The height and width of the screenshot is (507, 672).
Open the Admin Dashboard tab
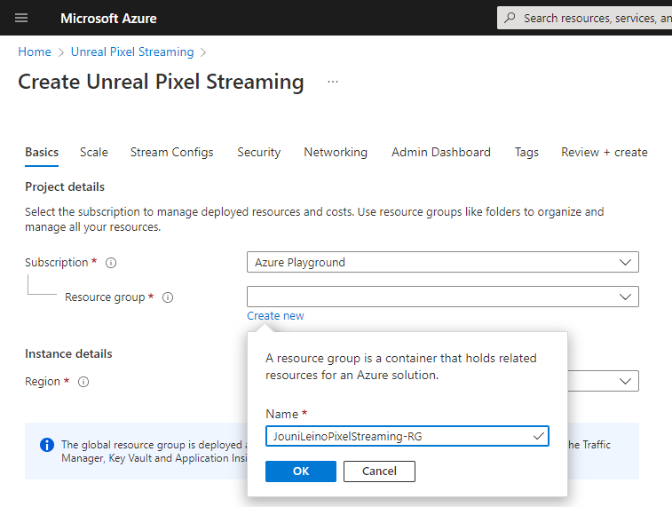coord(441,152)
